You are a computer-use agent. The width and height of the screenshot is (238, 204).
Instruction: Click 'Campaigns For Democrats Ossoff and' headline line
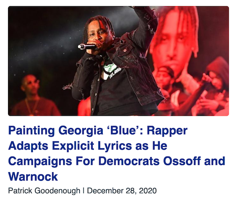coord(117,161)
